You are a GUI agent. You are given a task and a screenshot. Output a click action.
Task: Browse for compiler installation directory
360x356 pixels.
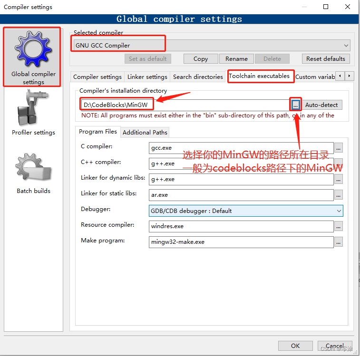coord(295,105)
